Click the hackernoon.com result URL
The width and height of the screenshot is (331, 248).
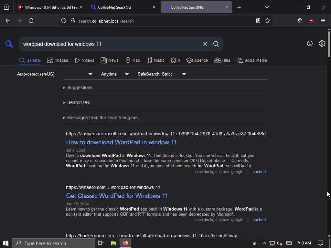click(x=151, y=236)
